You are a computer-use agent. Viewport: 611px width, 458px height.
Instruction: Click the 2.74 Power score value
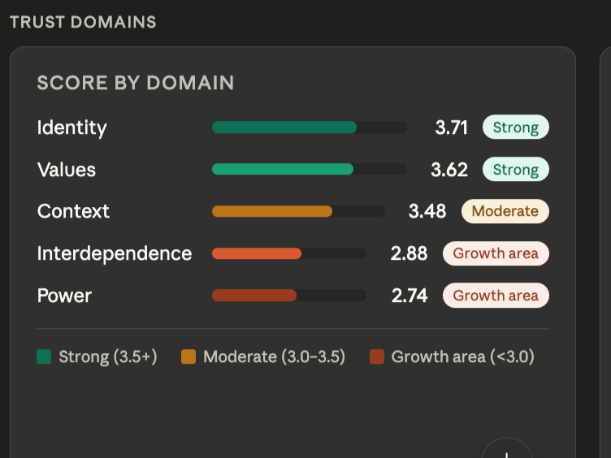click(x=409, y=296)
